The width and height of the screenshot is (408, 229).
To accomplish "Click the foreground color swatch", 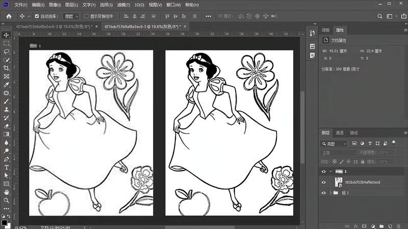I will coord(4,222).
